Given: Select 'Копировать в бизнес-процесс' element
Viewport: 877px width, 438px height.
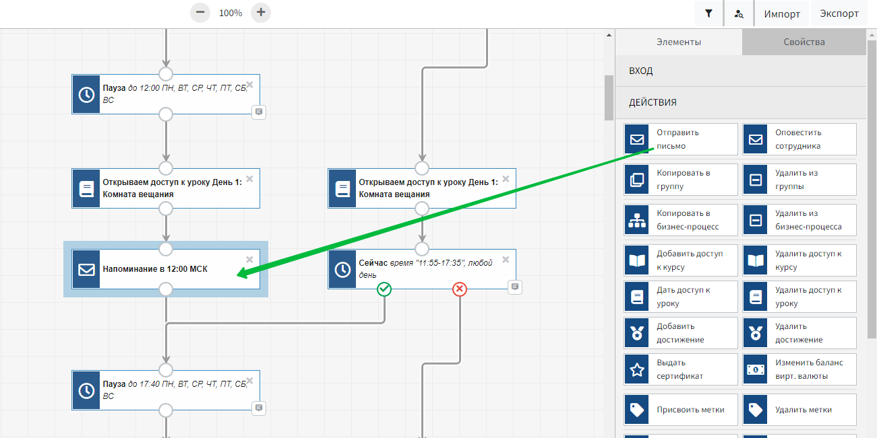Looking at the screenshot, I should pos(681,220).
